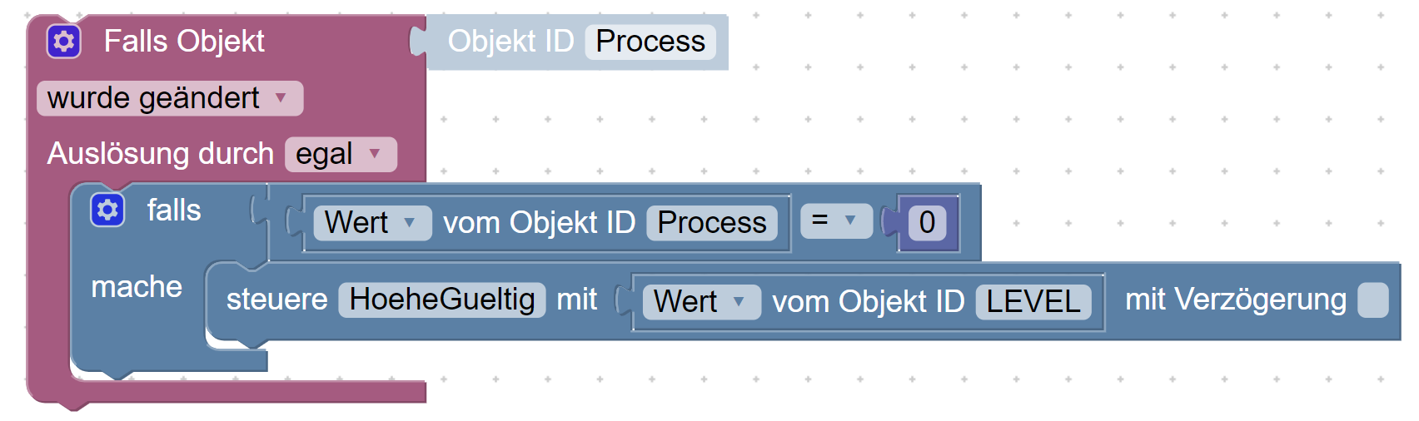1419x421 pixels.
Task: Expand the wurde geändert dropdown
Action: point(170,98)
